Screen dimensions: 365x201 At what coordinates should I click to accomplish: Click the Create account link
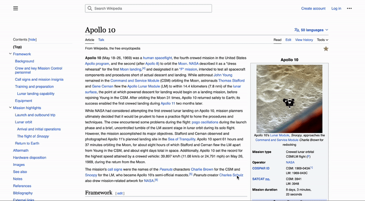[x=313, y=8]
